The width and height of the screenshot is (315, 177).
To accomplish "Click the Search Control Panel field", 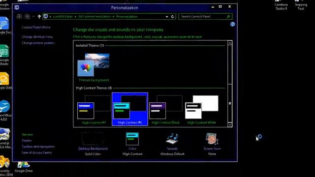I will click(x=205, y=16).
